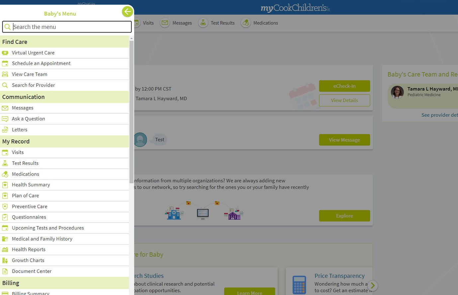
Task: Click the Messages envelope icon in top bar
Action: click(165, 23)
